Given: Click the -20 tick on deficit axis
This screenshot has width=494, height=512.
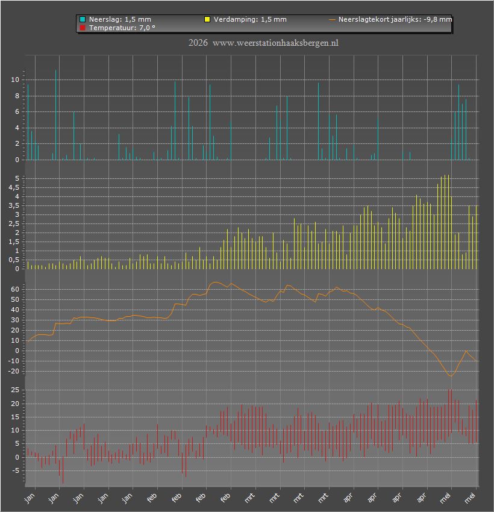Looking at the screenshot, I should (x=13, y=371).
